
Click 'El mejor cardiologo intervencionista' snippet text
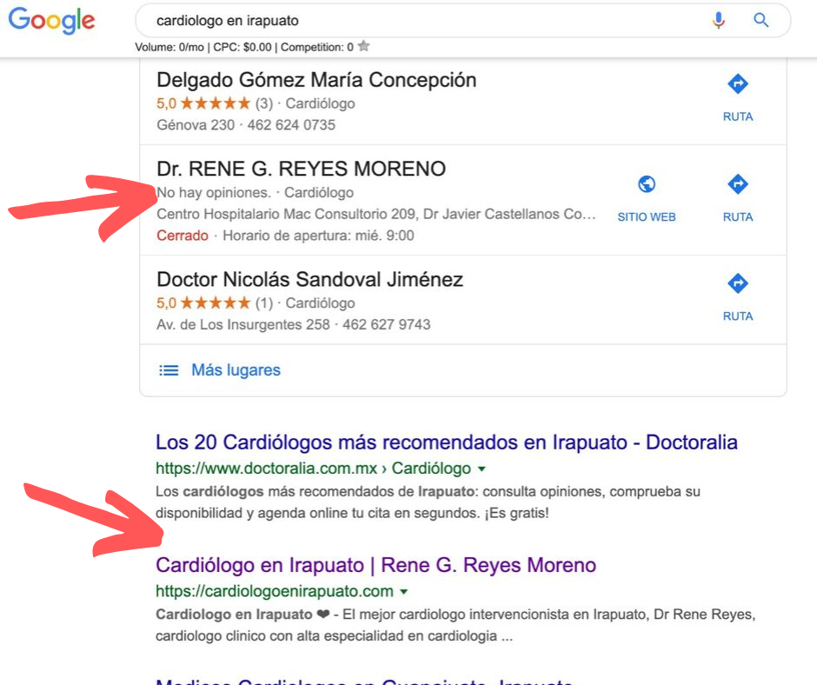point(455,626)
